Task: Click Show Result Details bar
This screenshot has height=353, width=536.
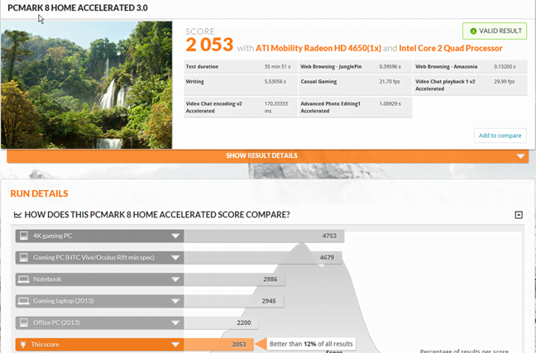Action: click(x=268, y=155)
